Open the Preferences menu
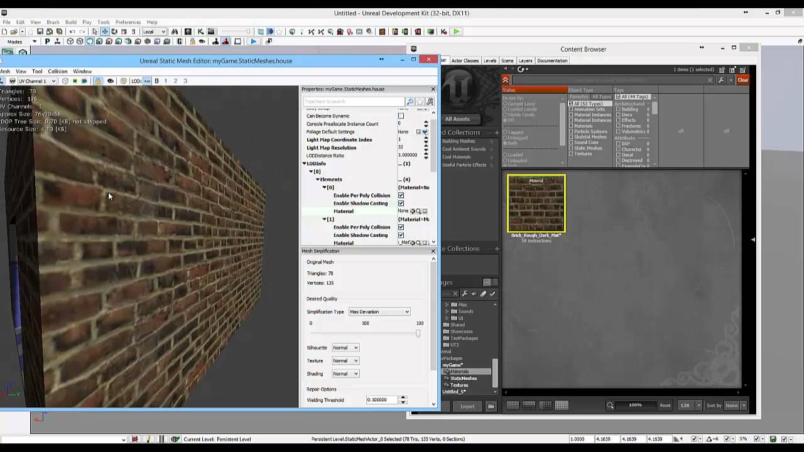804x452 pixels. click(128, 22)
